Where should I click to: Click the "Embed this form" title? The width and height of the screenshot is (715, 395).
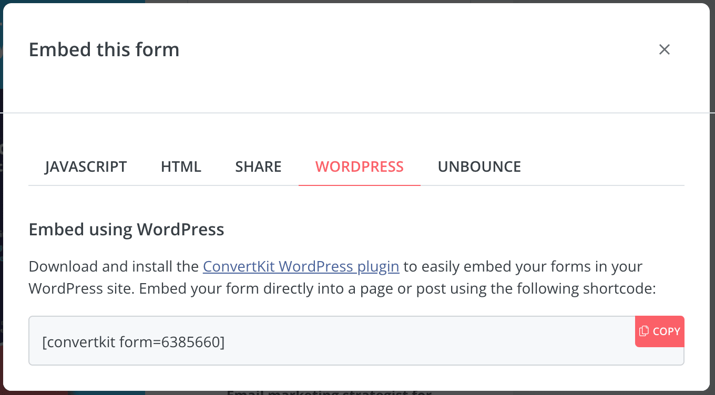coord(104,49)
